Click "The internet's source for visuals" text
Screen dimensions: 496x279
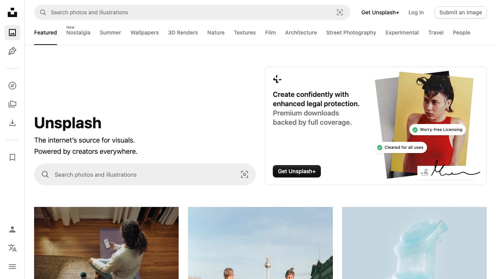click(x=84, y=140)
